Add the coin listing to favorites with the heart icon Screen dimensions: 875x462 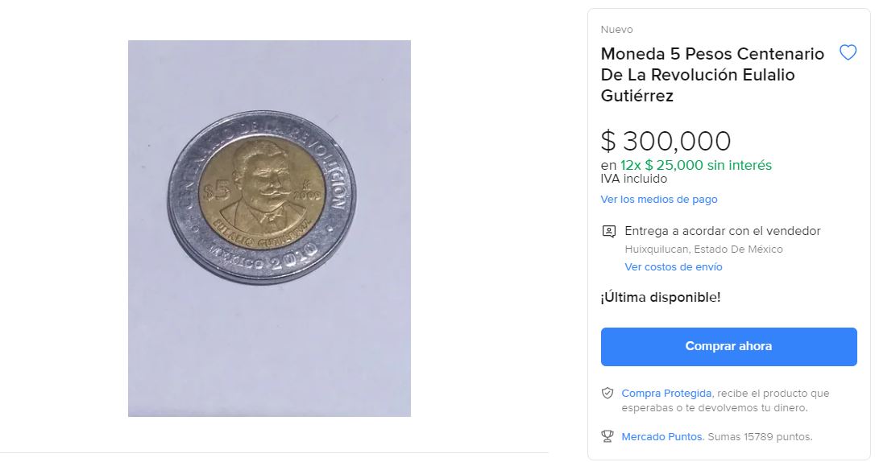click(848, 53)
